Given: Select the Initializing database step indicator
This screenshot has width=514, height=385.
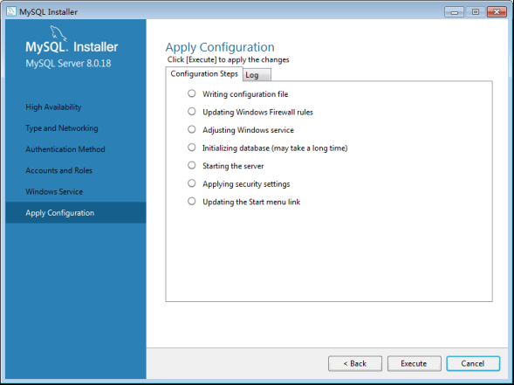Looking at the screenshot, I should pos(192,148).
